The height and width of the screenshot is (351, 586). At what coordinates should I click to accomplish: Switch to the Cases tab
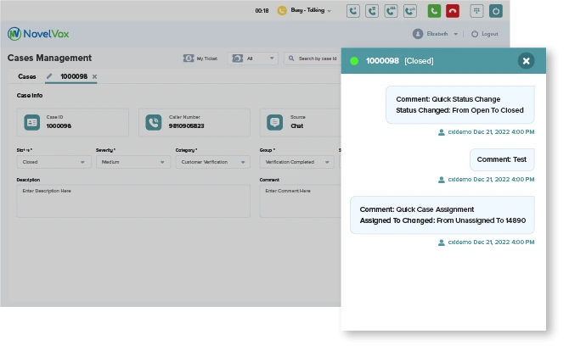tap(27, 76)
